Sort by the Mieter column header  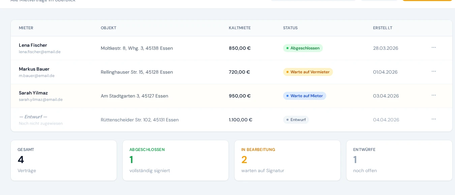click(26, 28)
